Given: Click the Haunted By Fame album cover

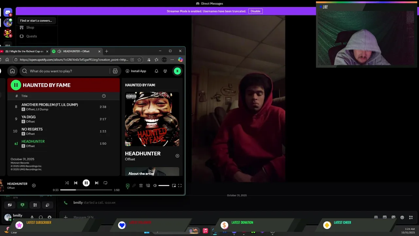Looking at the screenshot, I should (152, 119).
